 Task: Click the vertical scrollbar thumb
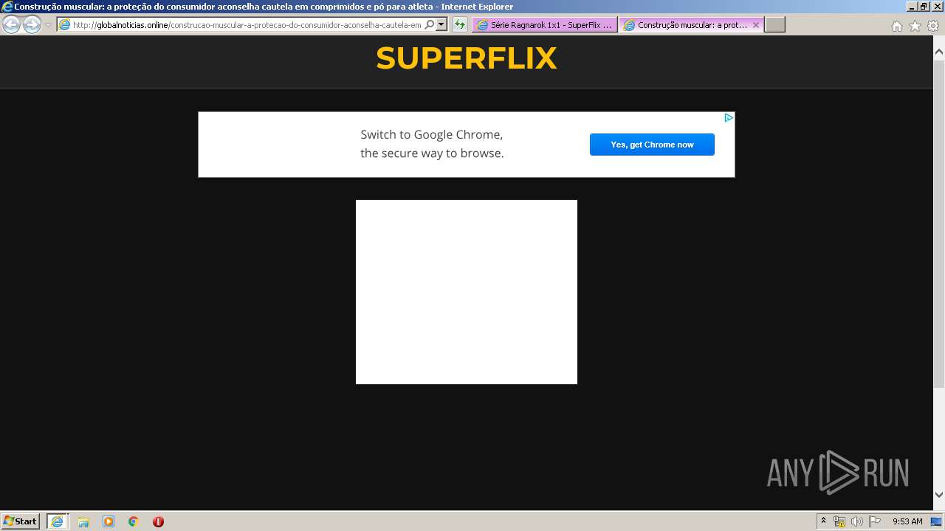pyautogui.click(x=939, y=223)
